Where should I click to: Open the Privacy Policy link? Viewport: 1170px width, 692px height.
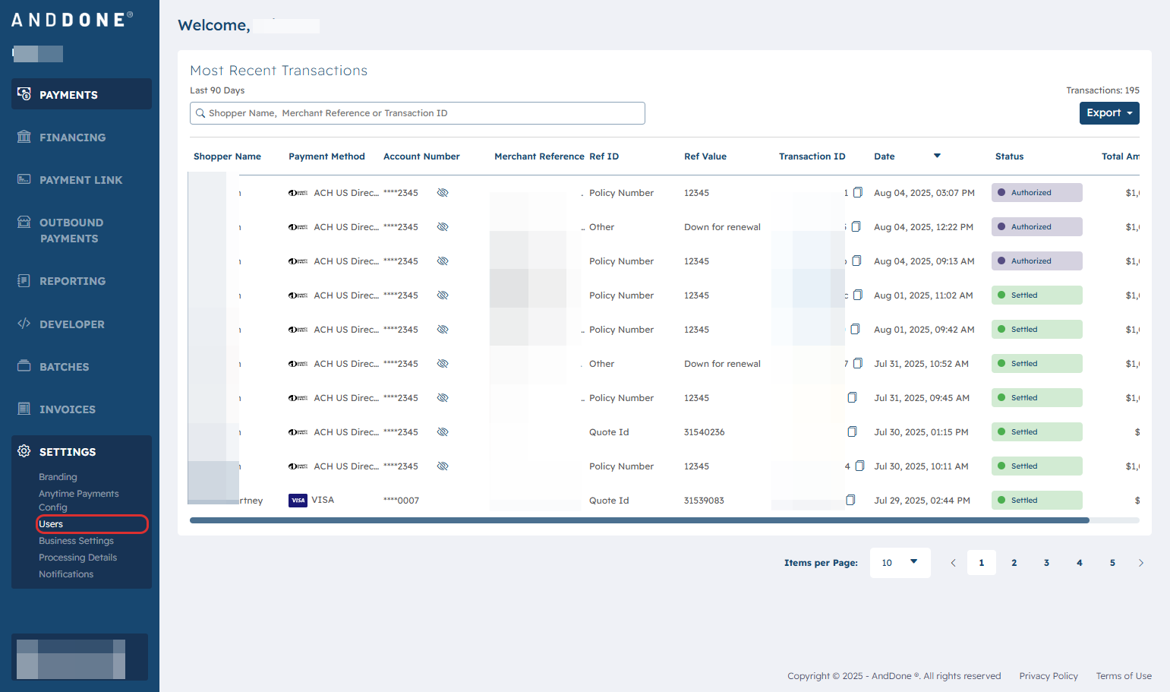1048,676
